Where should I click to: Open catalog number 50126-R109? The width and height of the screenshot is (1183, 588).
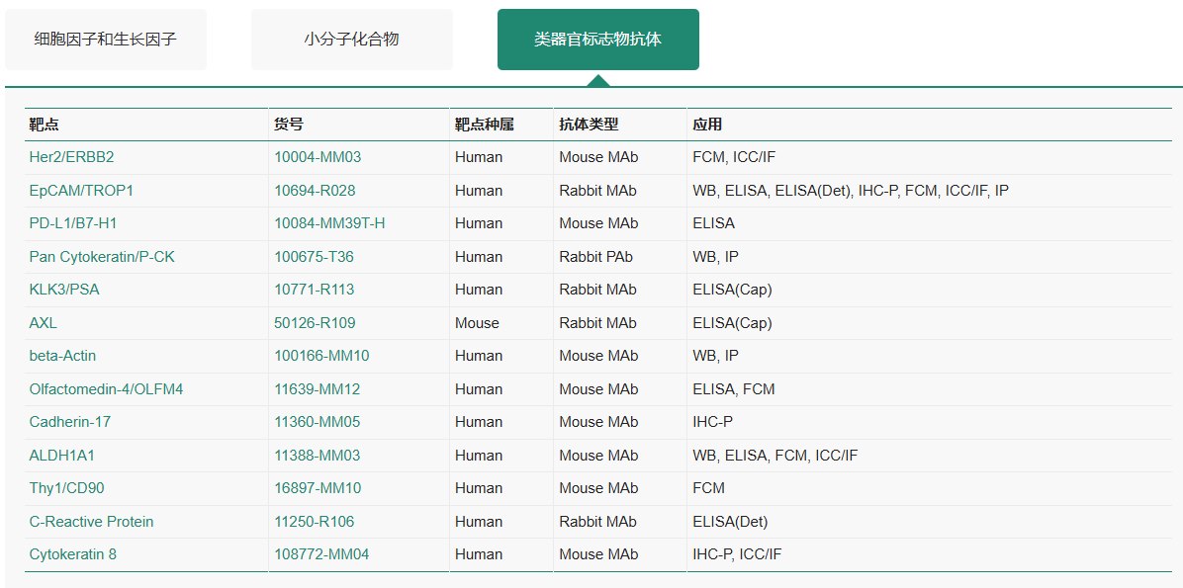[315, 323]
